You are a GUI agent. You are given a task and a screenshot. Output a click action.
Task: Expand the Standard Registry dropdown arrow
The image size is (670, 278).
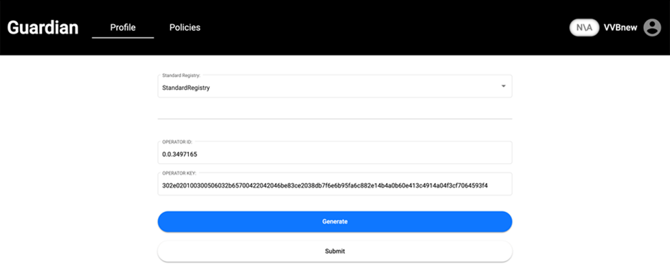[x=503, y=87]
